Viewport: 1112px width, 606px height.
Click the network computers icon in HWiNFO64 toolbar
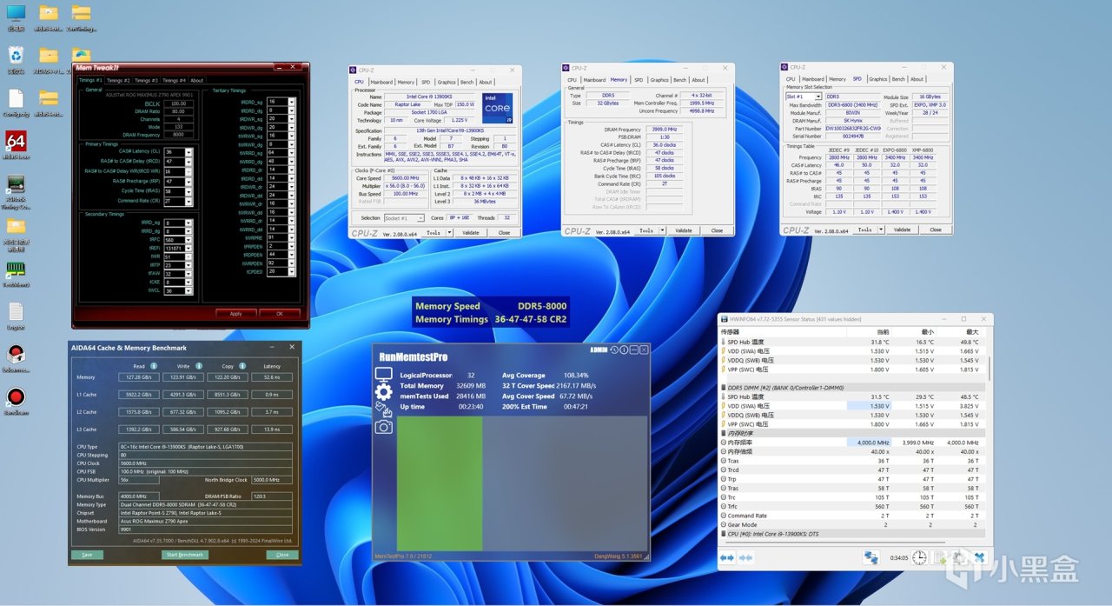pos(870,557)
